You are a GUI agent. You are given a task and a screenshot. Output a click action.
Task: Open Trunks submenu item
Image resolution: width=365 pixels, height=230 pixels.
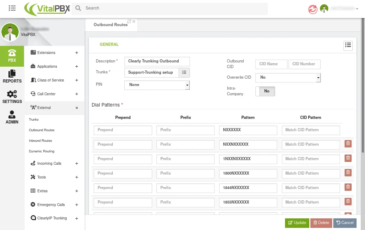(x=34, y=120)
